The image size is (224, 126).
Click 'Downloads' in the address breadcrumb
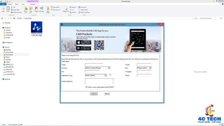point(28,18)
